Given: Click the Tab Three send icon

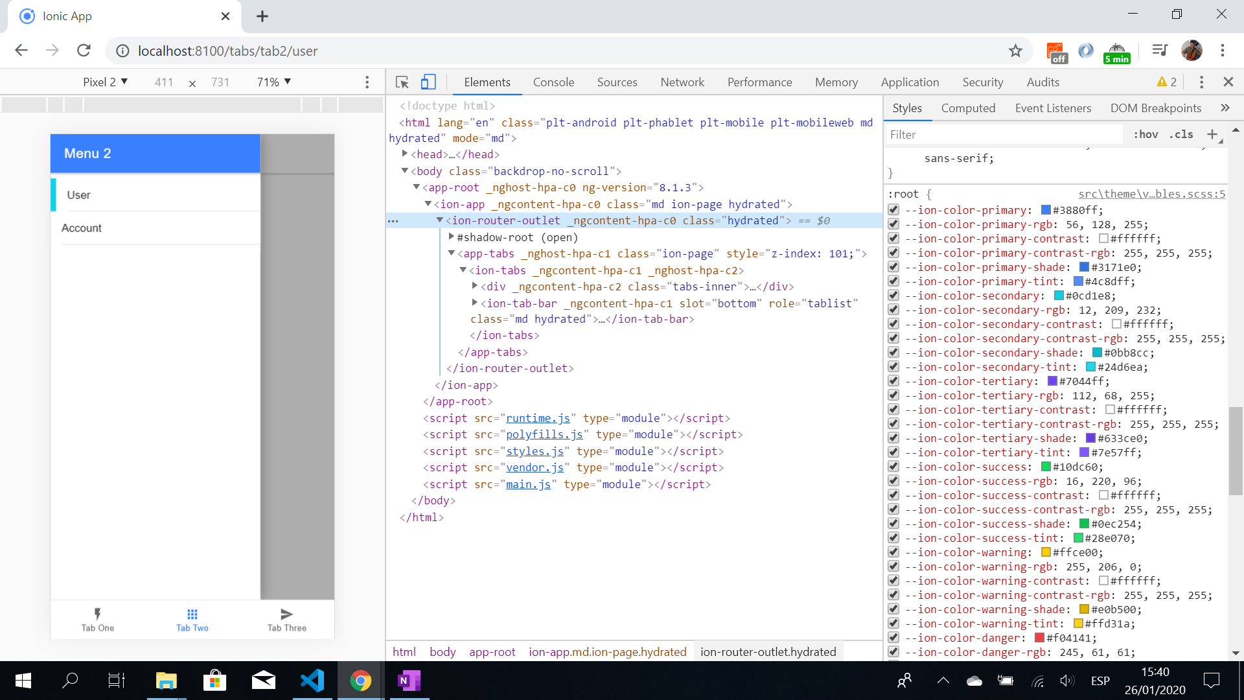Looking at the screenshot, I should click(286, 614).
